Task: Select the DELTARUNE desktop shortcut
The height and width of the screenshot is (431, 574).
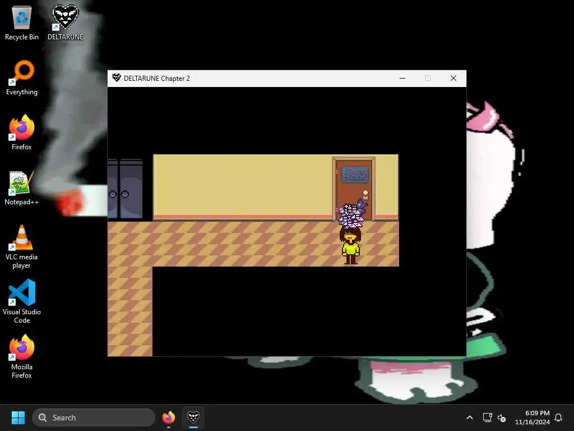Action: tap(65, 22)
